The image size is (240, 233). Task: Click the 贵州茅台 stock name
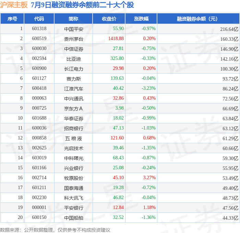tap(74, 39)
